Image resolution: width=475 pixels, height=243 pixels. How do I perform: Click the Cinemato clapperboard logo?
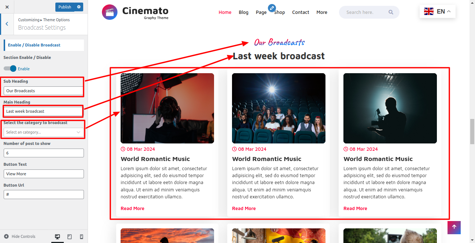point(110,12)
